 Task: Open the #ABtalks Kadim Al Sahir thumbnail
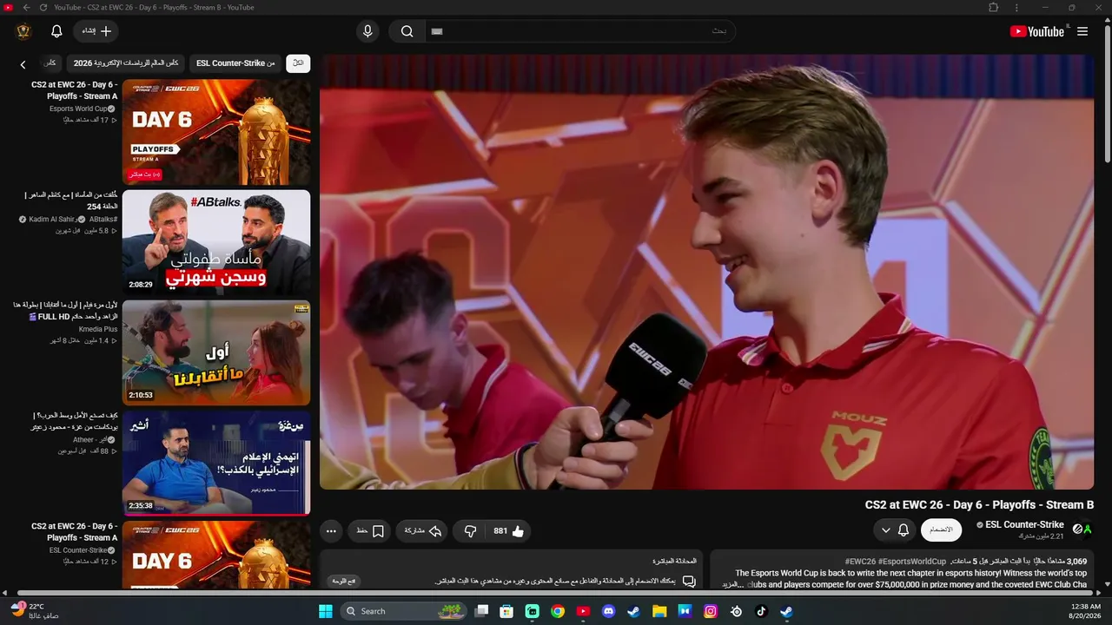click(x=216, y=242)
